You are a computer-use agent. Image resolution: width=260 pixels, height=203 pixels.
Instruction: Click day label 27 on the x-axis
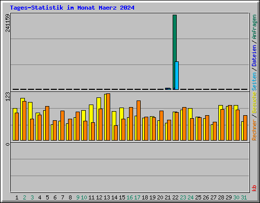click(x=213, y=197)
